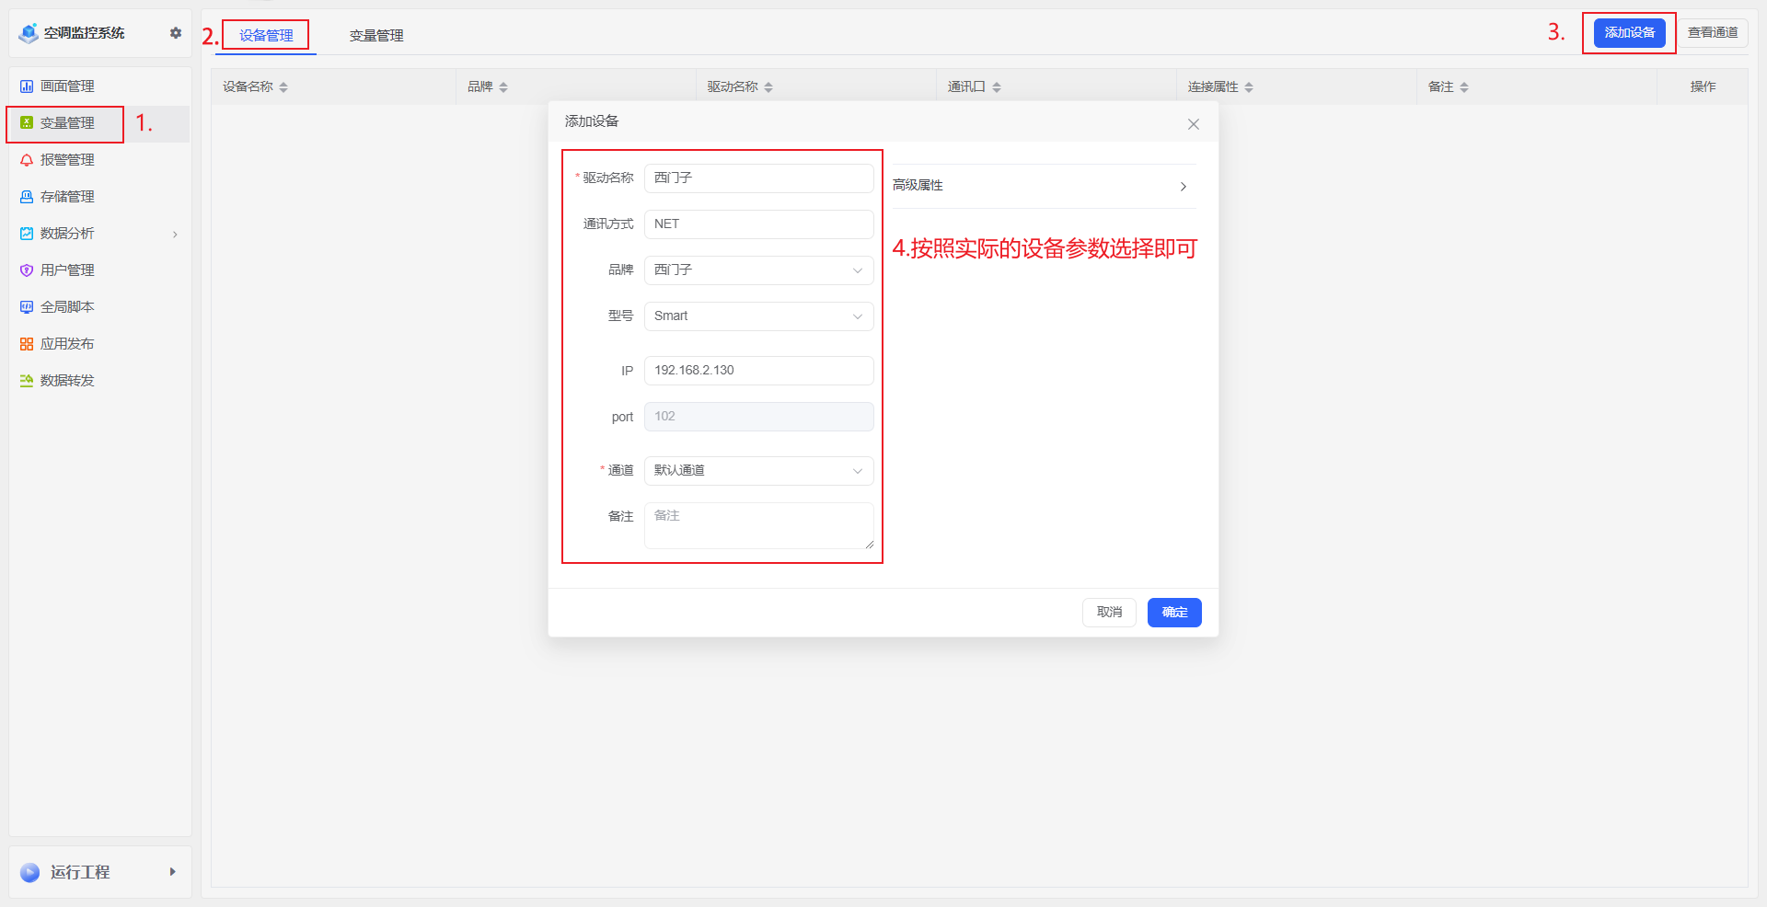
Task: Open 查看通道 at the top right
Action: [x=1714, y=32]
